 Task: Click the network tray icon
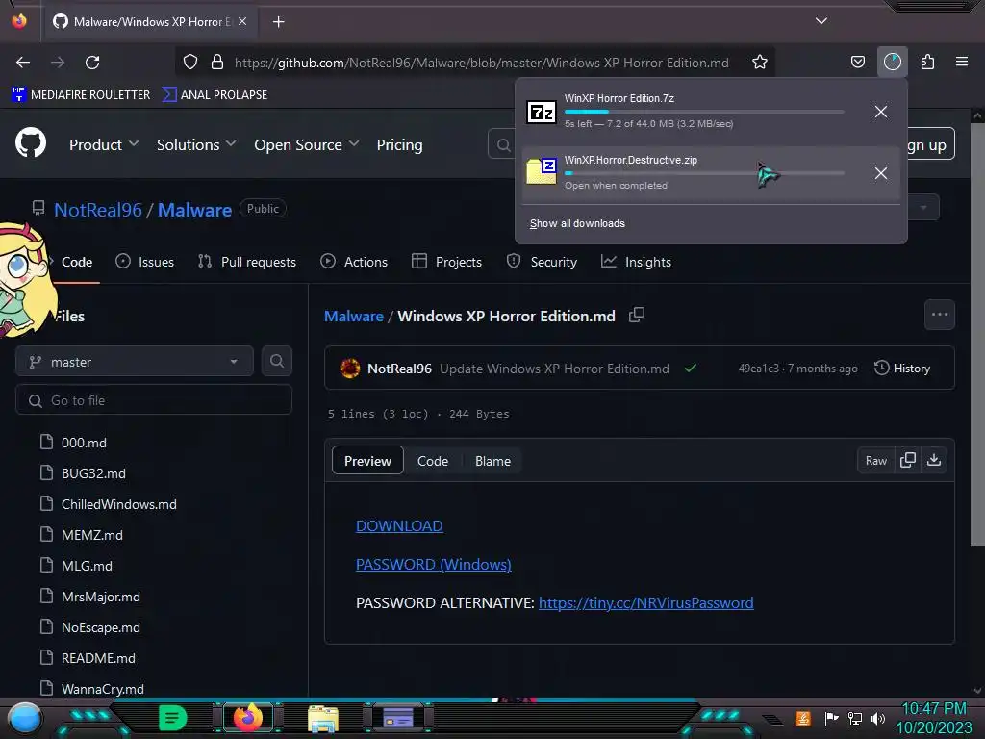point(855,718)
